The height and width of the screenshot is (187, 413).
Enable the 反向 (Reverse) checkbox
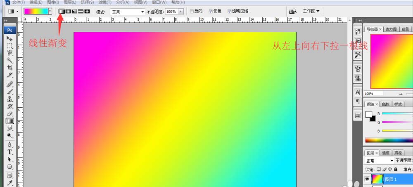(x=191, y=11)
